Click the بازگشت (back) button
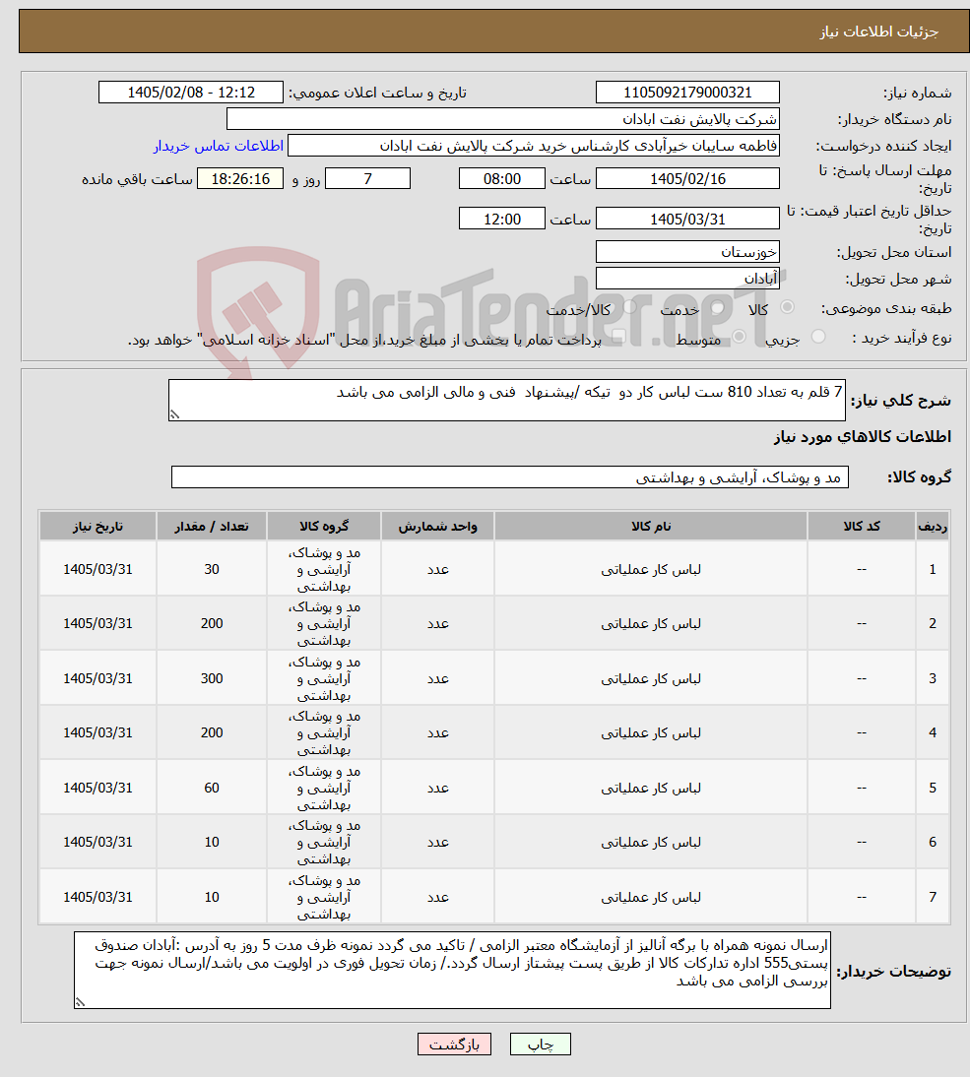 [454, 1045]
